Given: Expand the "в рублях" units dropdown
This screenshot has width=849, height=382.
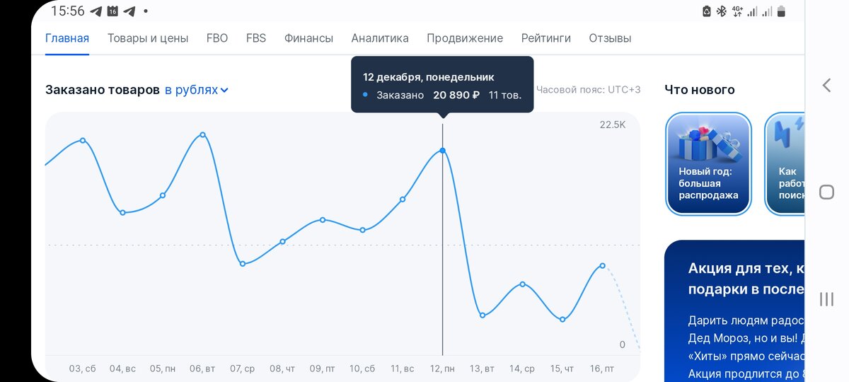Looking at the screenshot, I should pyautogui.click(x=196, y=90).
